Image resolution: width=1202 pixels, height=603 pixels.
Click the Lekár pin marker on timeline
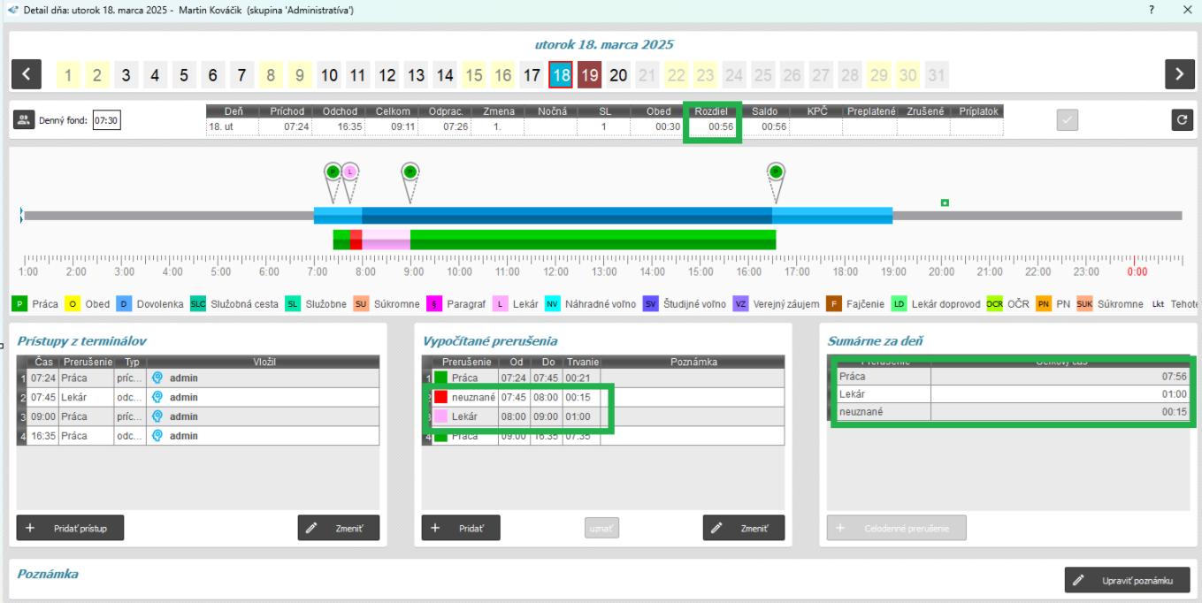[350, 172]
